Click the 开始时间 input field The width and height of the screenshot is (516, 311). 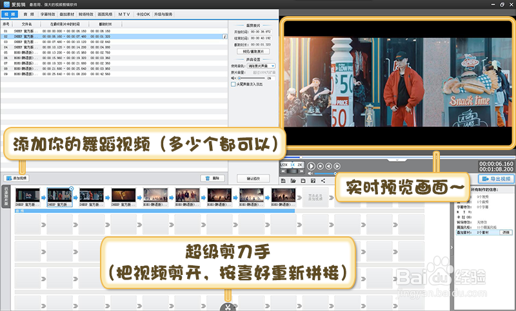(x=261, y=32)
